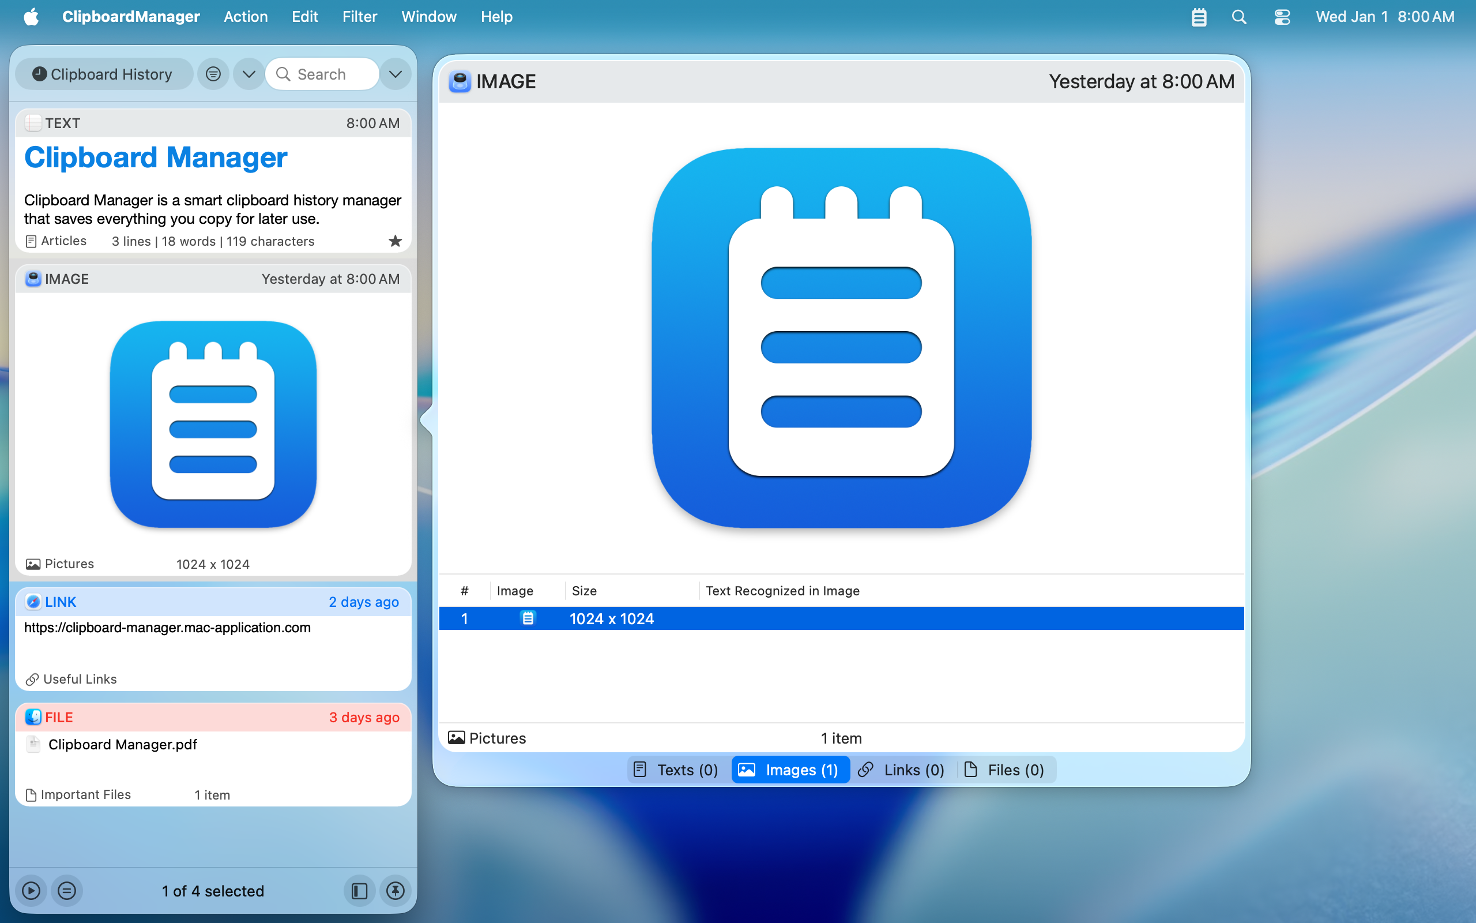Switch to the Texts (0) tab
1476x923 pixels.
pyautogui.click(x=676, y=770)
